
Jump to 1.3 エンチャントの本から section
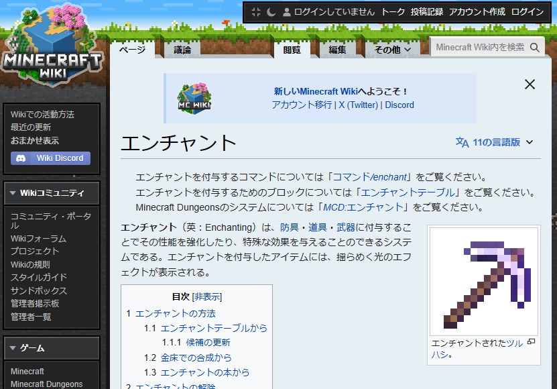[x=197, y=372]
